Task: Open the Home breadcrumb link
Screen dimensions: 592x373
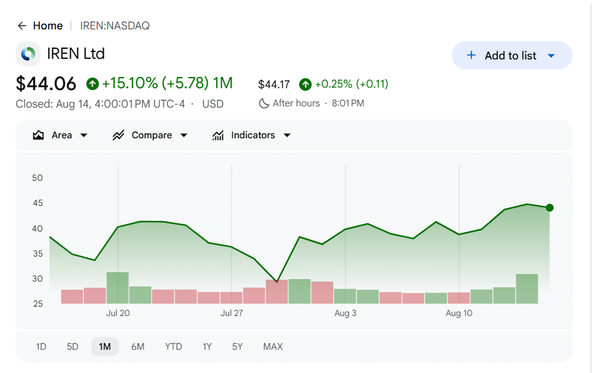Action: click(x=48, y=26)
